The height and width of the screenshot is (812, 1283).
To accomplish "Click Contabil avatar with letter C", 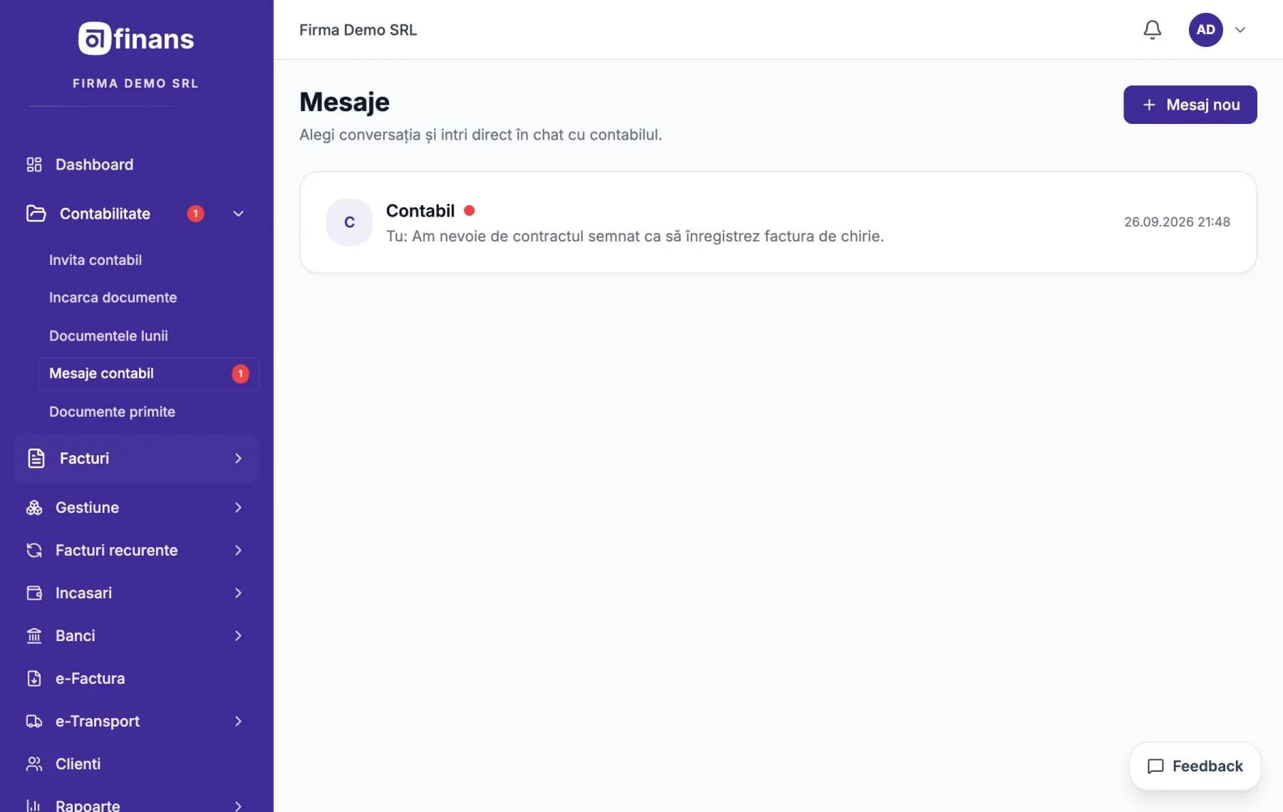I will coord(349,222).
